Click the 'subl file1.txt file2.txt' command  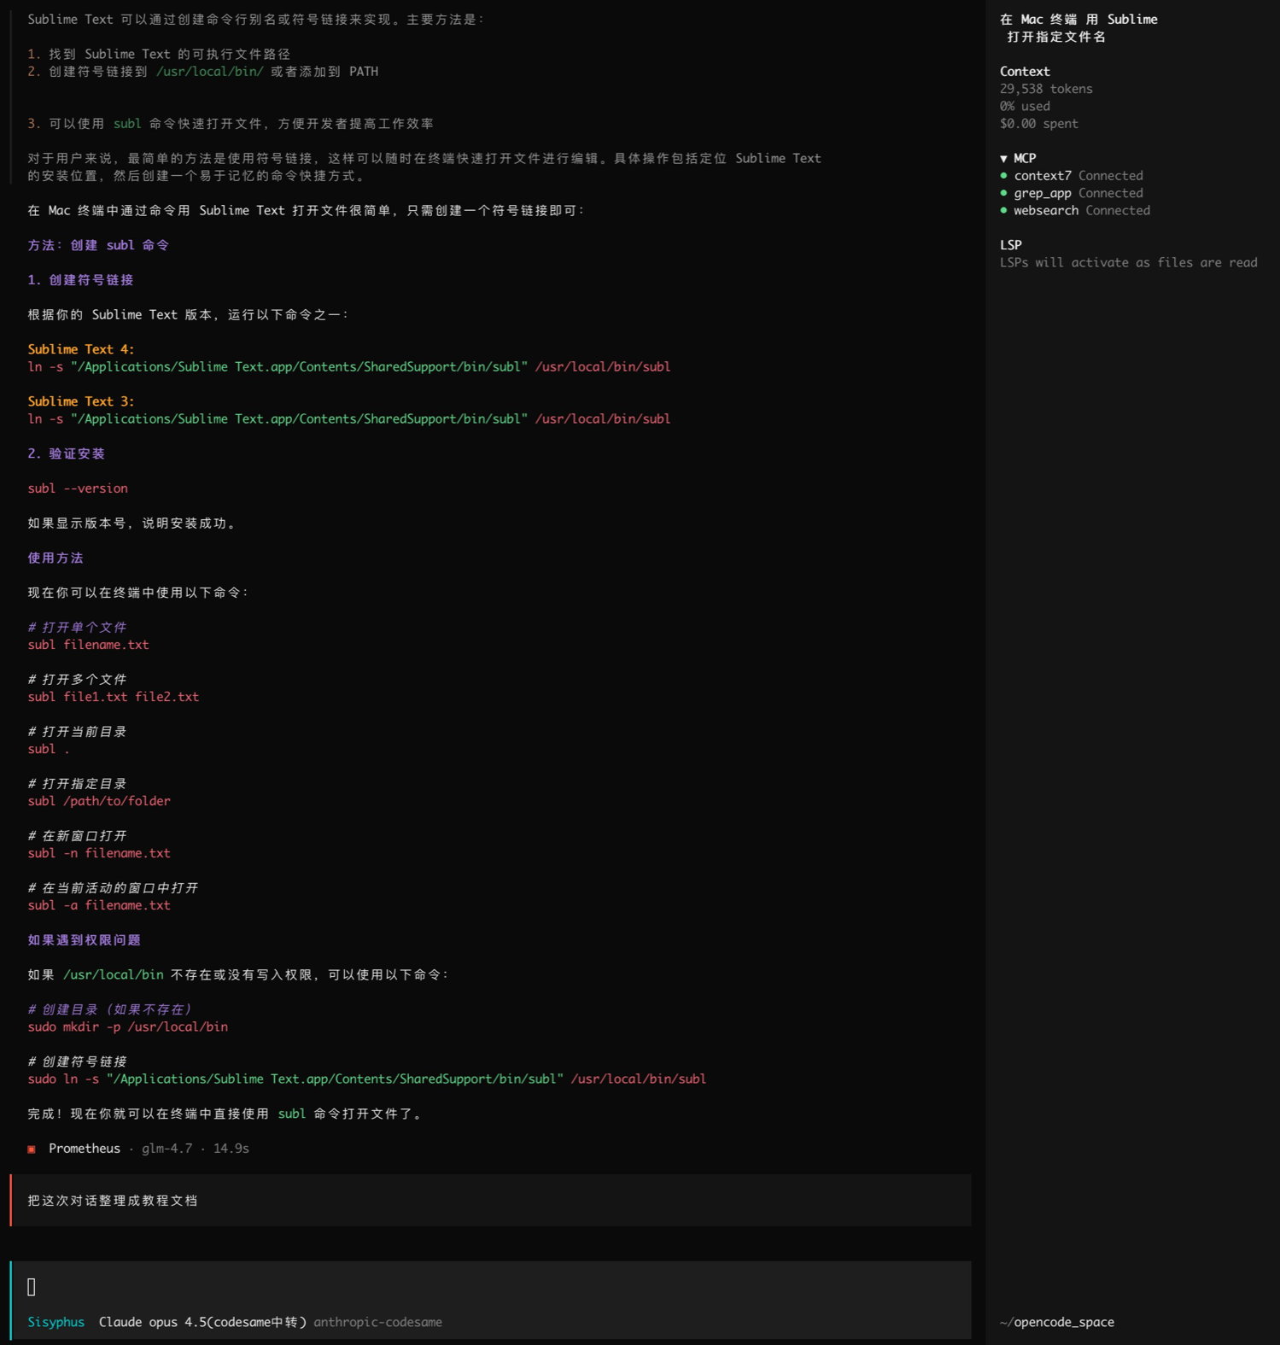click(x=114, y=697)
